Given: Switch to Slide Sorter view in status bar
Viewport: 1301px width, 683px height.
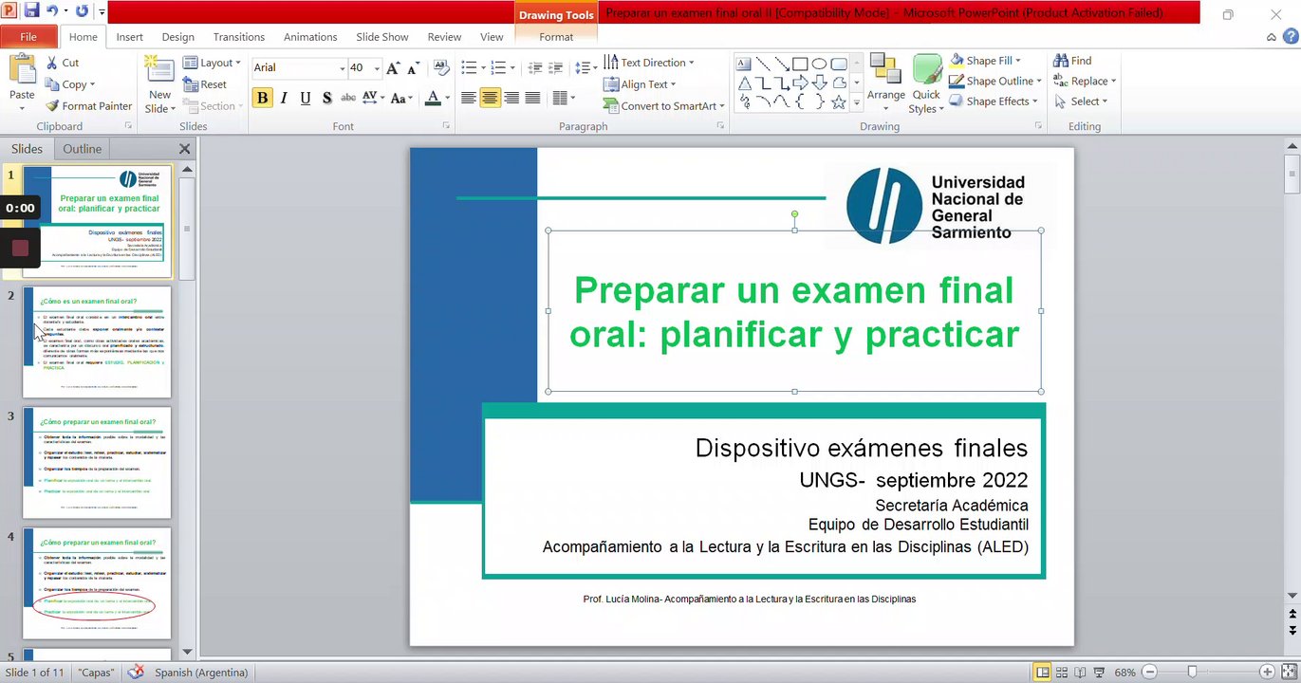Looking at the screenshot, I should [1063, 672].
